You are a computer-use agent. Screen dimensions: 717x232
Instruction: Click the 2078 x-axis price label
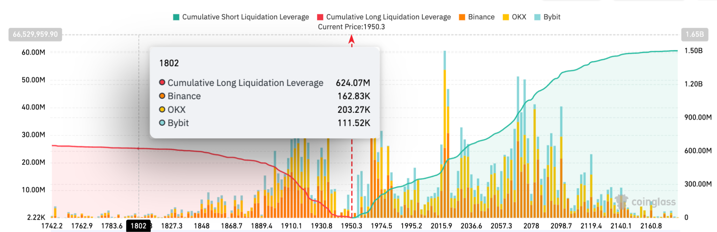tap(531, 226)
